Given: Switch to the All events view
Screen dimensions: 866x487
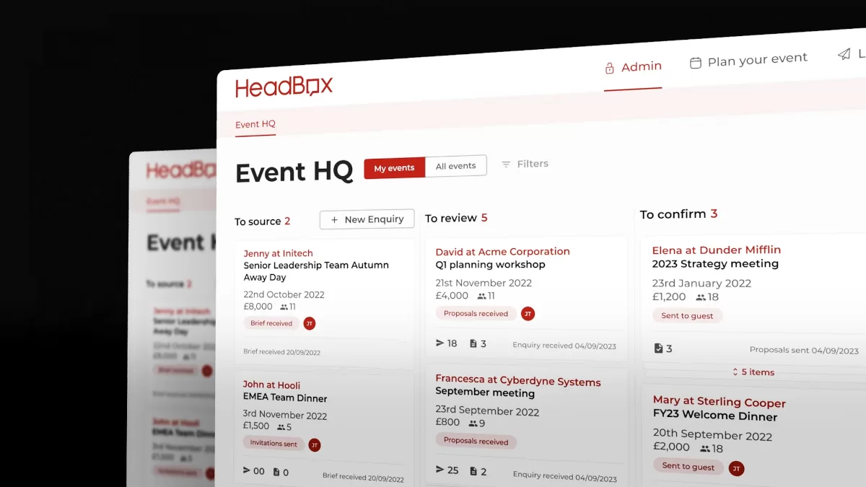Looking at the screenshot, I should [x=456, y=166].
